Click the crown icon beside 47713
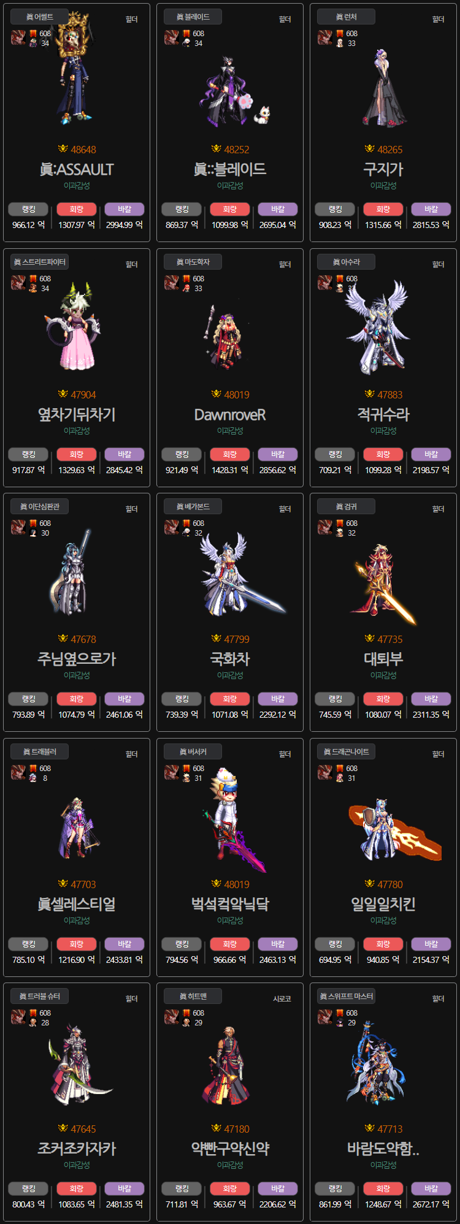 click(369, 1128)
